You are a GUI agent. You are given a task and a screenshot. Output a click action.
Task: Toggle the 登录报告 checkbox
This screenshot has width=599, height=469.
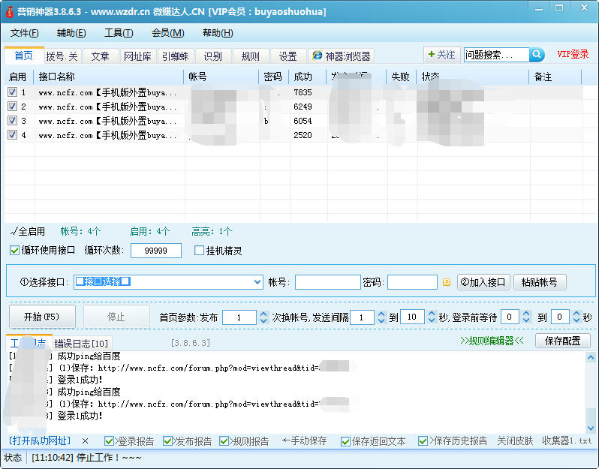pos(109,441)
